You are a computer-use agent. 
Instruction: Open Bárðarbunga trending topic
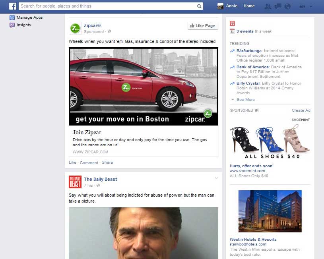[x=249, y=51]
